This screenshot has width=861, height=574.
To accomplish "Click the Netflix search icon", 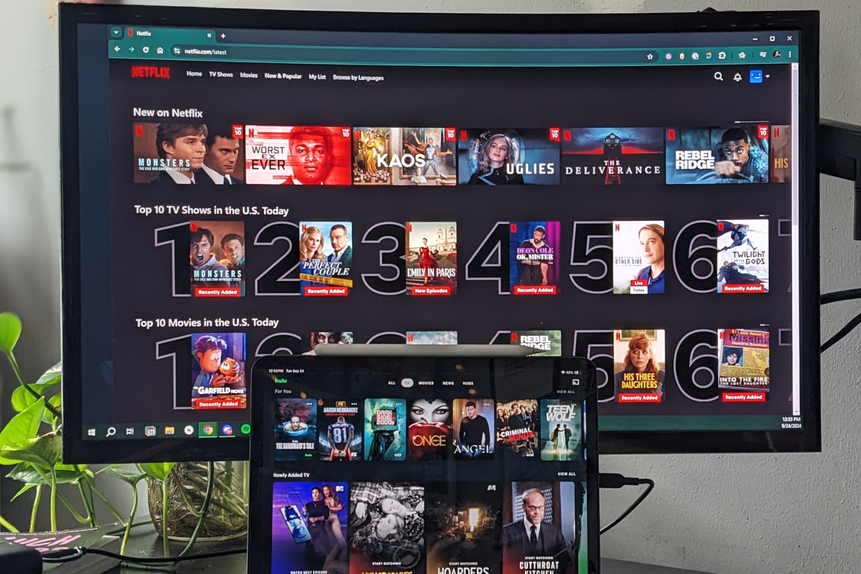I will coord(718,76).
